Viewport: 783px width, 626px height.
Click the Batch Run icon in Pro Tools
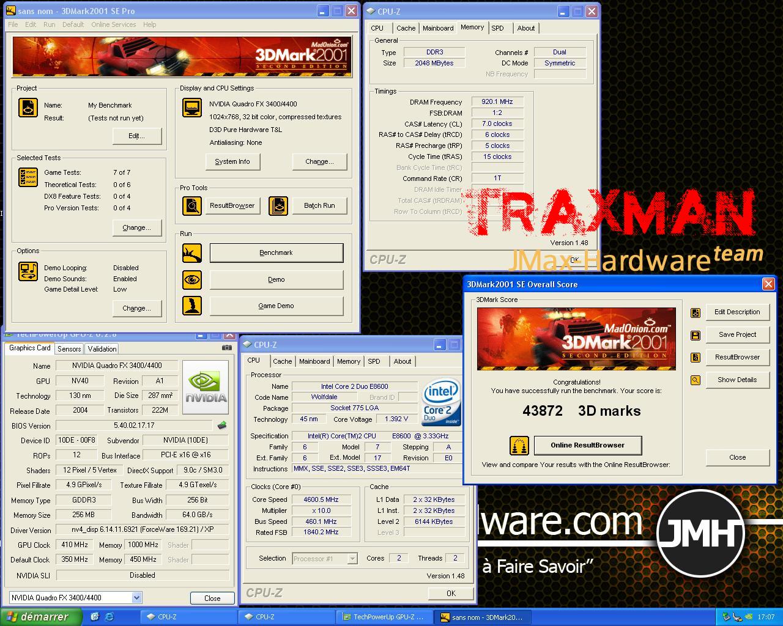[x=278, y=205]
